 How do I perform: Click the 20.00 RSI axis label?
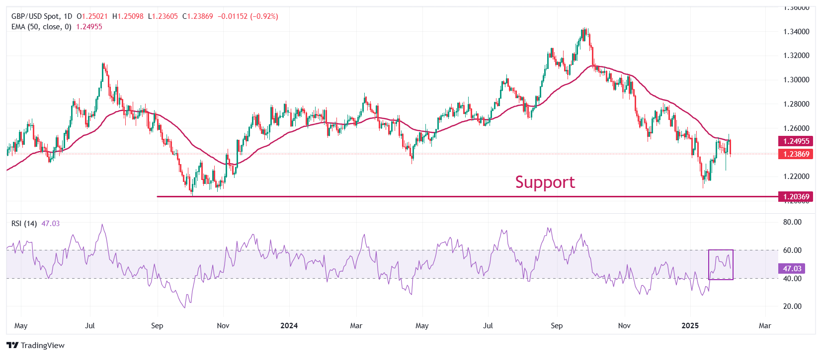[792, 306]
